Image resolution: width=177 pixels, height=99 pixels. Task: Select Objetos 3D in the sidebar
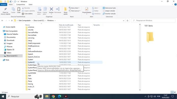click(10, 50)
